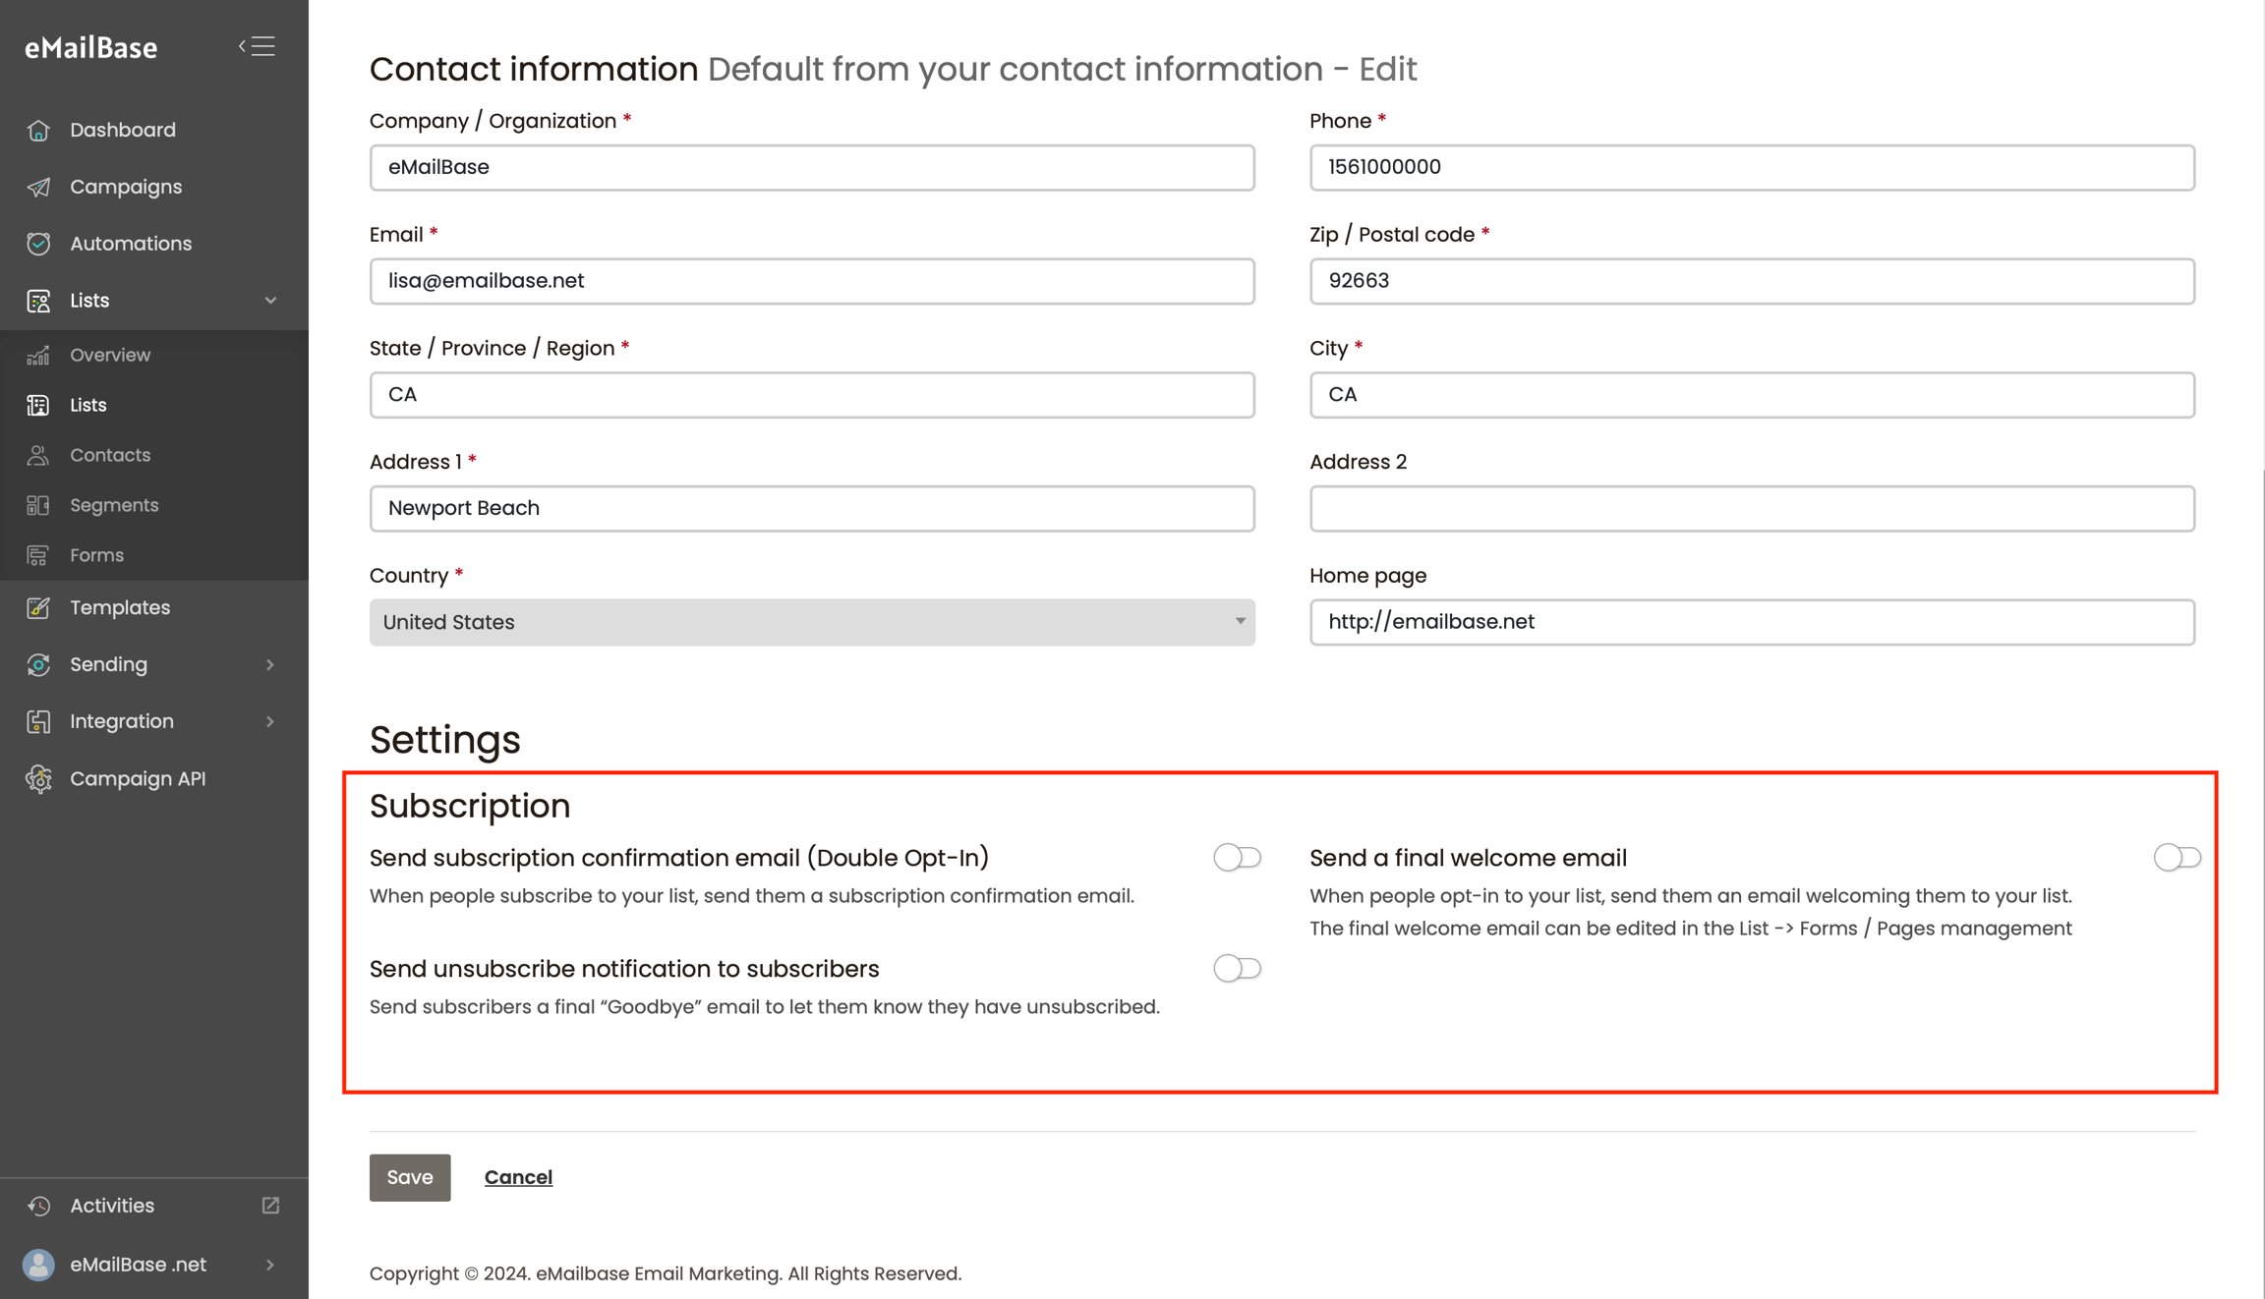Image resolution: width=2265 pixels, height=1299 pixels.
Task: Toggle the unsubscribe notification to subscribers switch
Action: (x=1236, y=969)
